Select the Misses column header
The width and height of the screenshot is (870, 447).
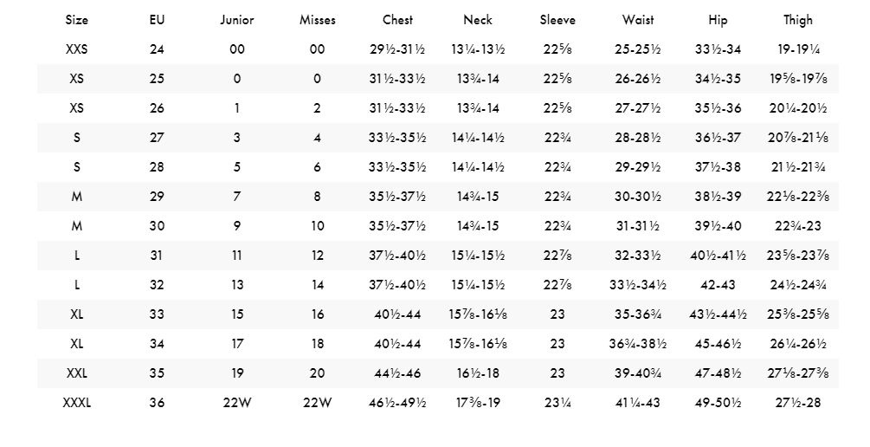tap(318, 20)
